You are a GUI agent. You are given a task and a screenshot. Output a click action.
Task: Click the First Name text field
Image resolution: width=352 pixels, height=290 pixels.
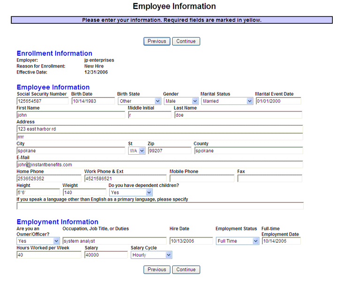(70, 115)
